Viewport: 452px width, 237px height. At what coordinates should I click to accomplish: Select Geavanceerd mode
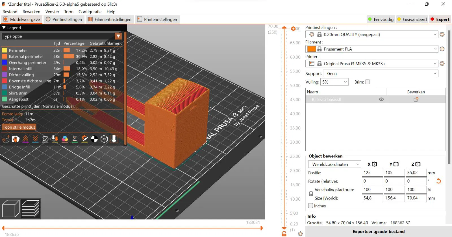pyautogui.click(x=412, y=19)
